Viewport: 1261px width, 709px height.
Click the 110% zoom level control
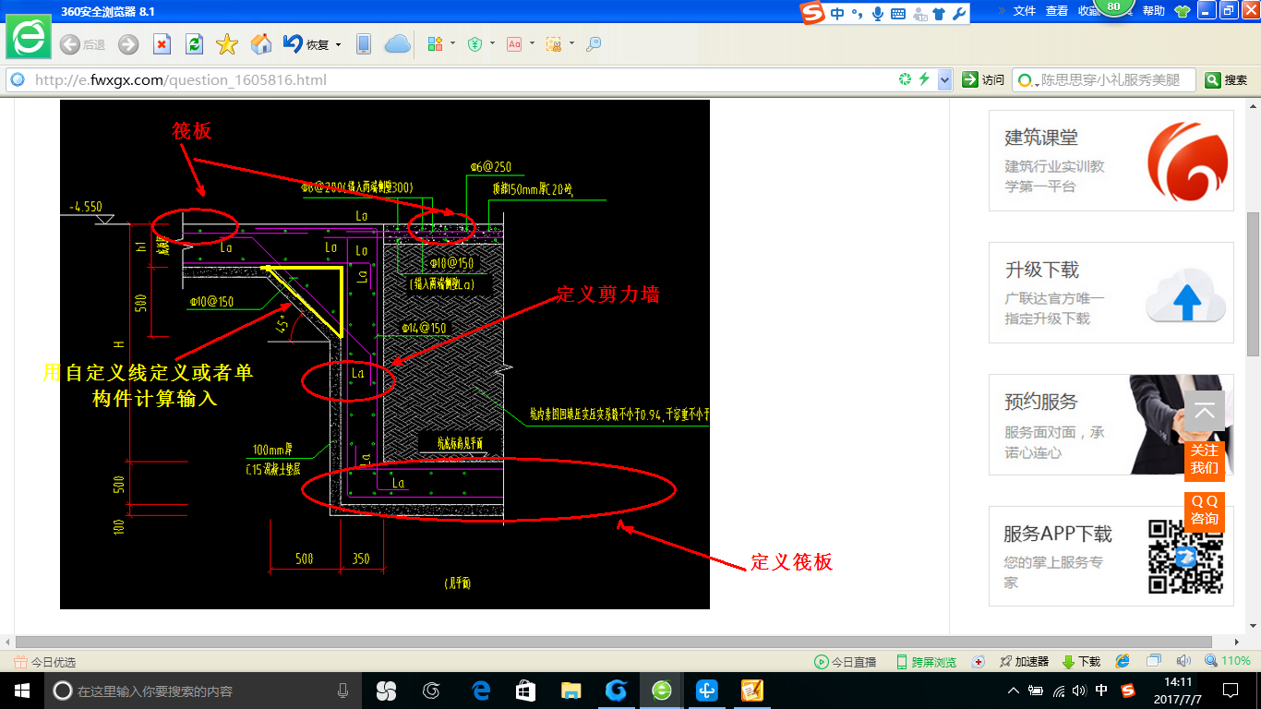point(1227,661)
